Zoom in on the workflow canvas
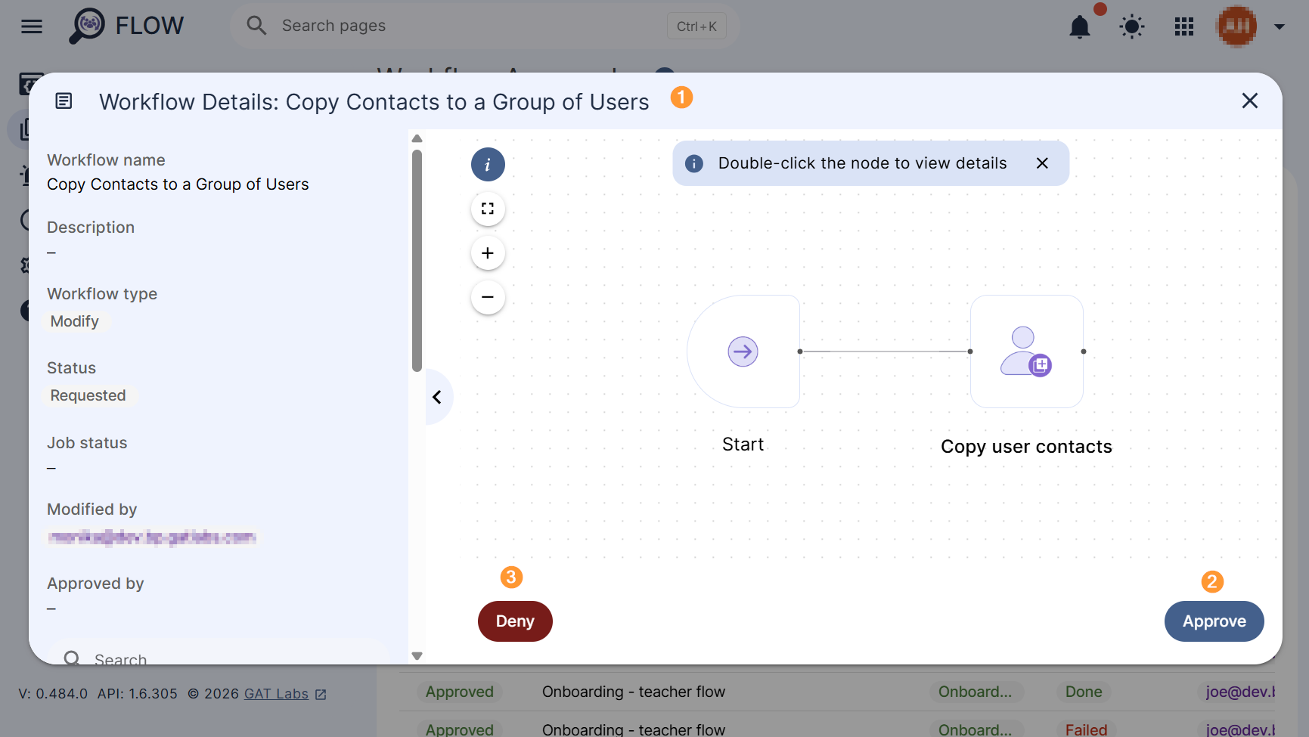This screenshot has height=737, width=1309. (x=488, y=253)
